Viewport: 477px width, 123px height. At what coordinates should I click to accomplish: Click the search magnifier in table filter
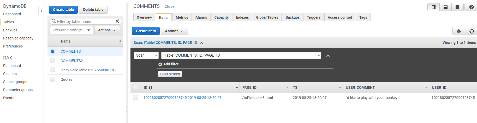click(54, 21)
